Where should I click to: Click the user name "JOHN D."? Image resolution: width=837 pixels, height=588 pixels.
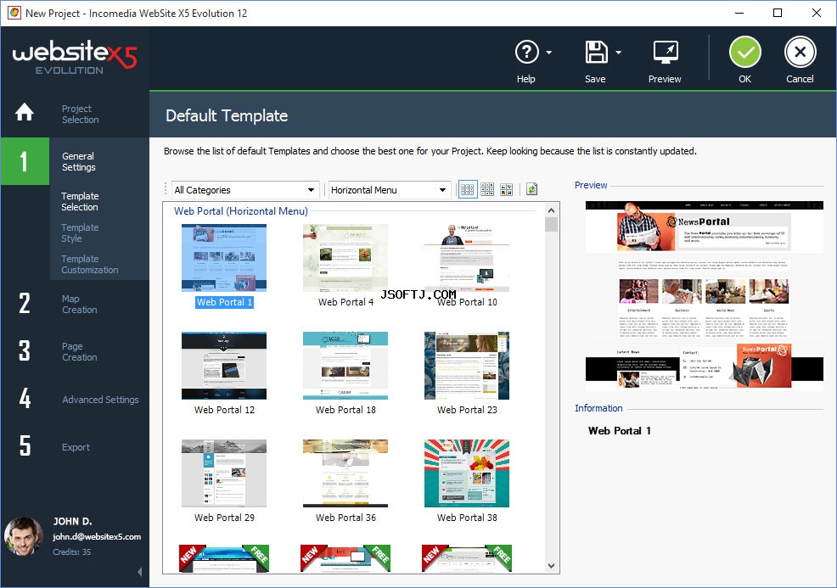click(x=73, y=521)
